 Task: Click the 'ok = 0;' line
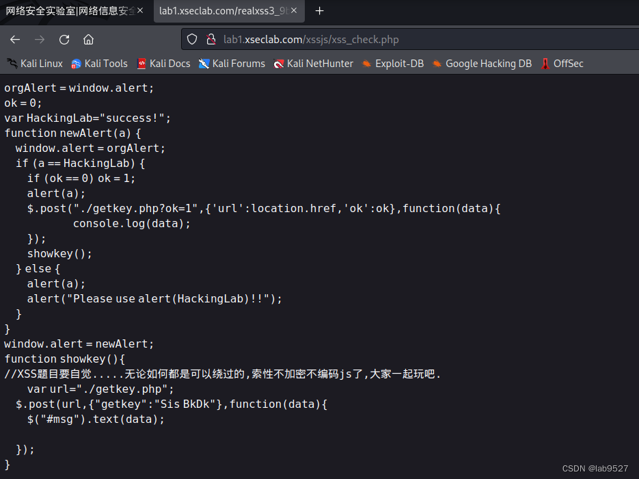23,103
